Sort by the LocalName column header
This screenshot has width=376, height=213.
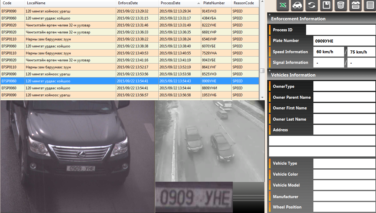pos(71,3)
